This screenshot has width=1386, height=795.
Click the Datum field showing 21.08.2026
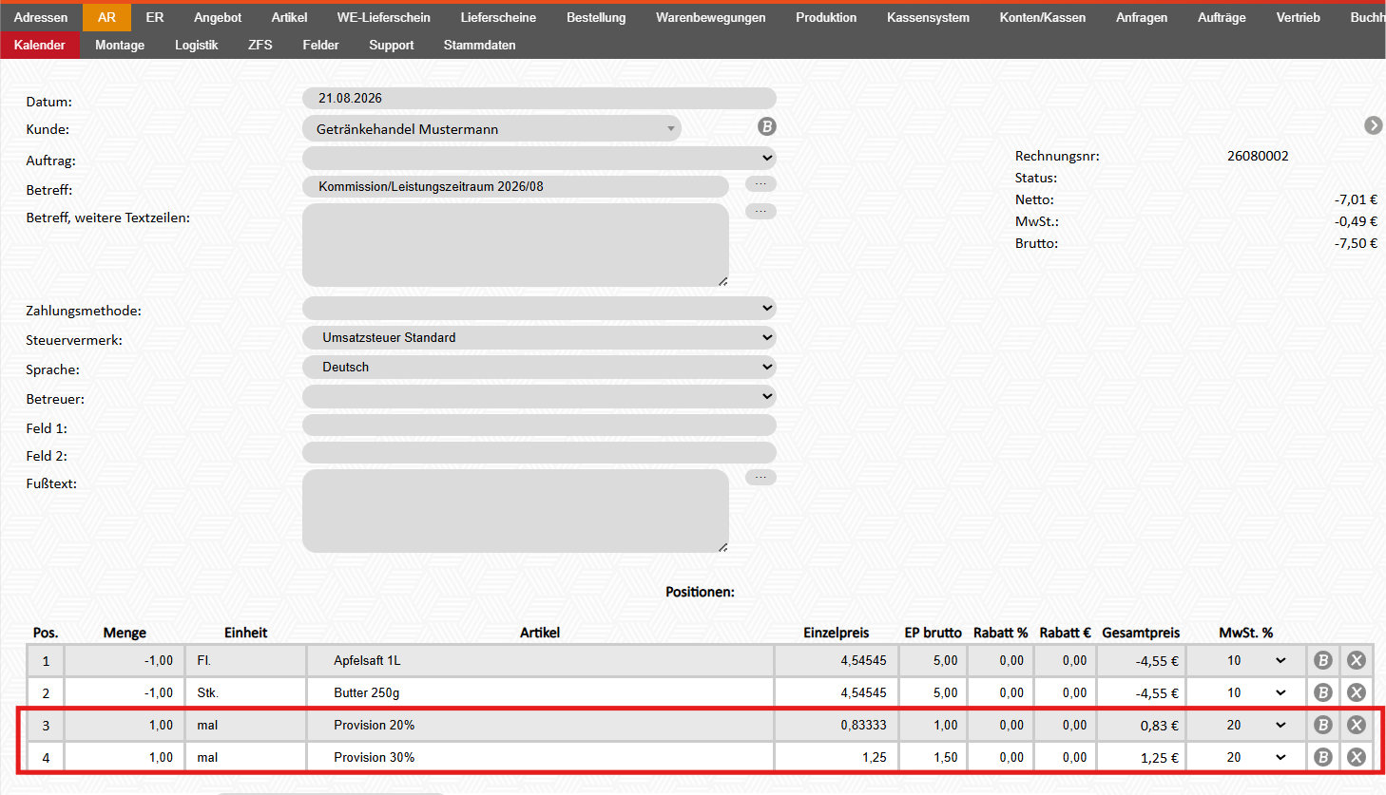click(x=539, y=98)
